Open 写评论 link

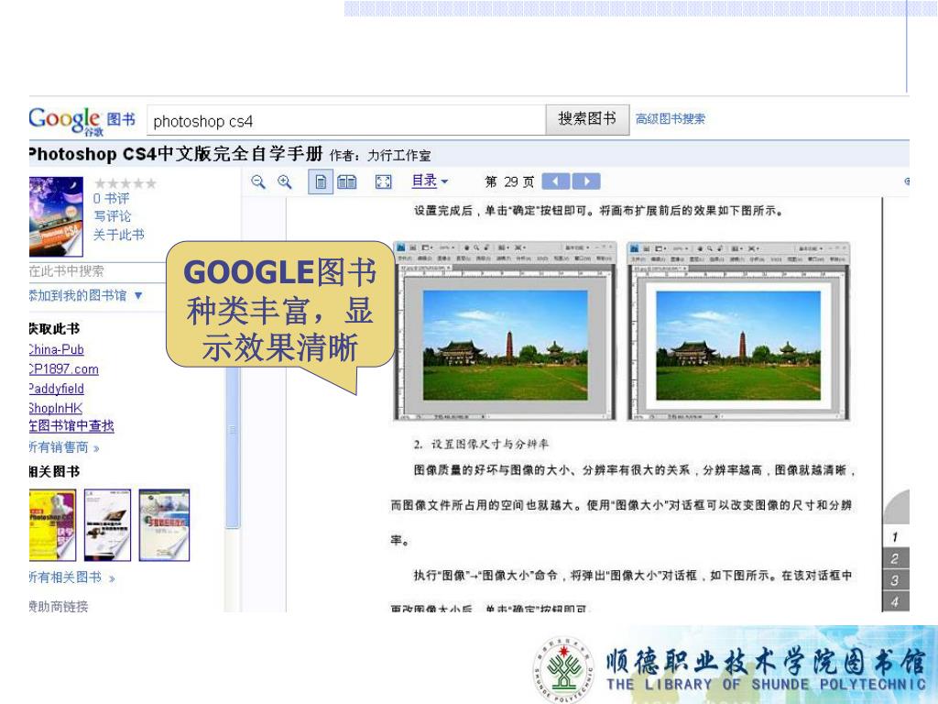[112, 216]
